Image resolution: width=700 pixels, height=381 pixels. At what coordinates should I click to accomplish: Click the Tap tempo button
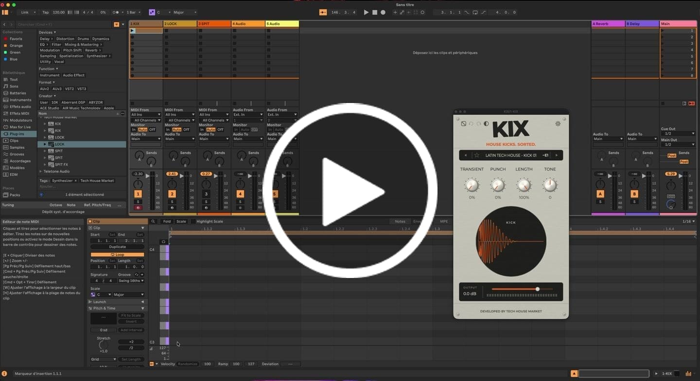tap(45, 12)
